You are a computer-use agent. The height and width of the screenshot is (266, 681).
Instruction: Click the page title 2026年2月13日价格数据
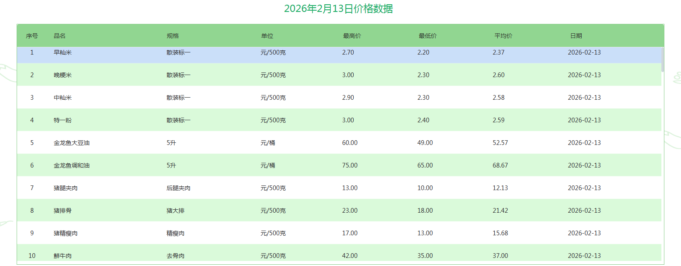338,9
